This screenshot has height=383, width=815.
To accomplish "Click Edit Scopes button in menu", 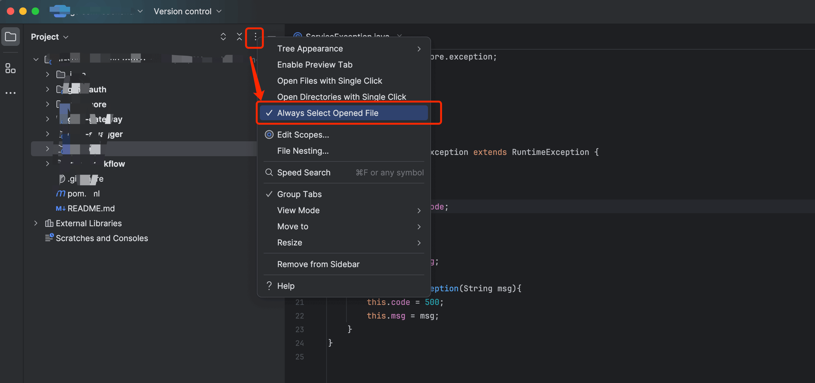I will pyautogui.click(x=303, y=134).
